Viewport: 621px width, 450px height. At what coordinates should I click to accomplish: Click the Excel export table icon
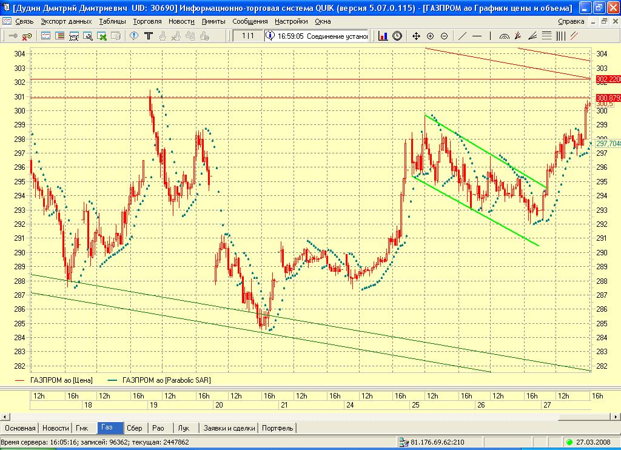point(102,36)
